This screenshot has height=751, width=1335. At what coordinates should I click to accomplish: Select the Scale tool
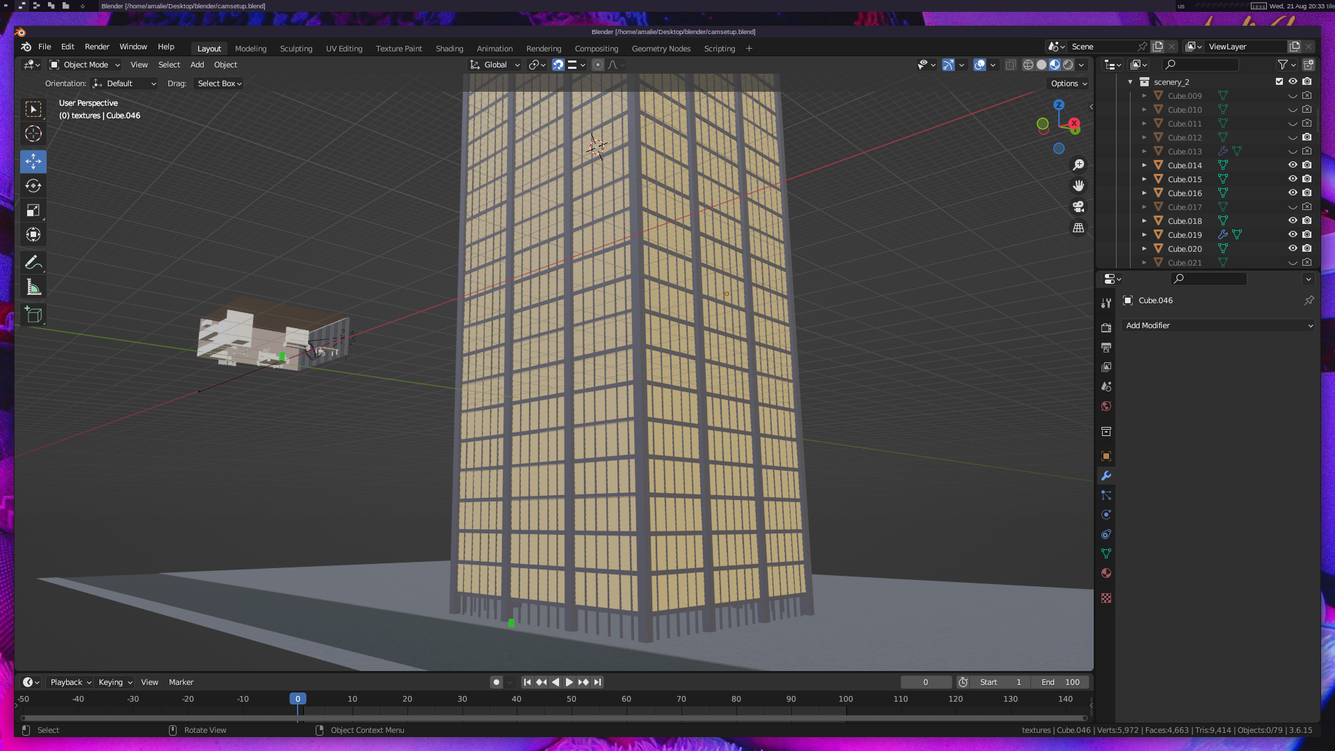click(x=33, y=210)
